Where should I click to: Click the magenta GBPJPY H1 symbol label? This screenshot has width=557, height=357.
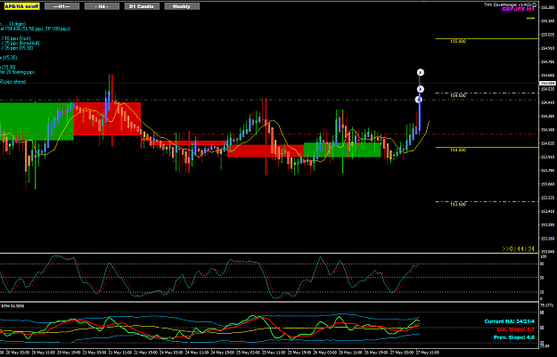(x=518, y=9)
